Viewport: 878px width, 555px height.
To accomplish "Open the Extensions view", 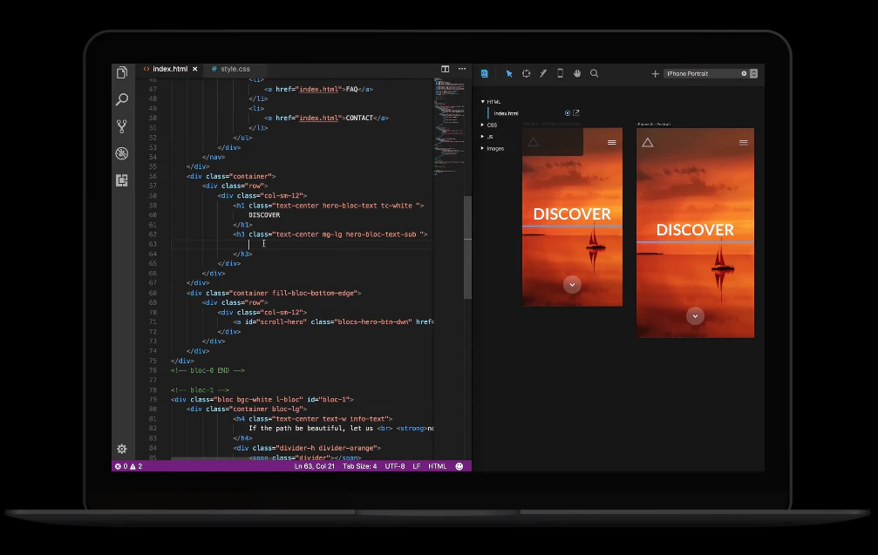I will click(x=122, y=180).
